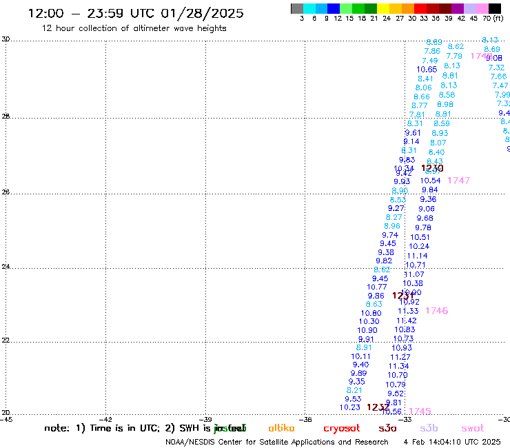
Task: Click the timestamp '4 Feb 14:04:10 UTC 2025'
Action: click(x=452, y=442)
